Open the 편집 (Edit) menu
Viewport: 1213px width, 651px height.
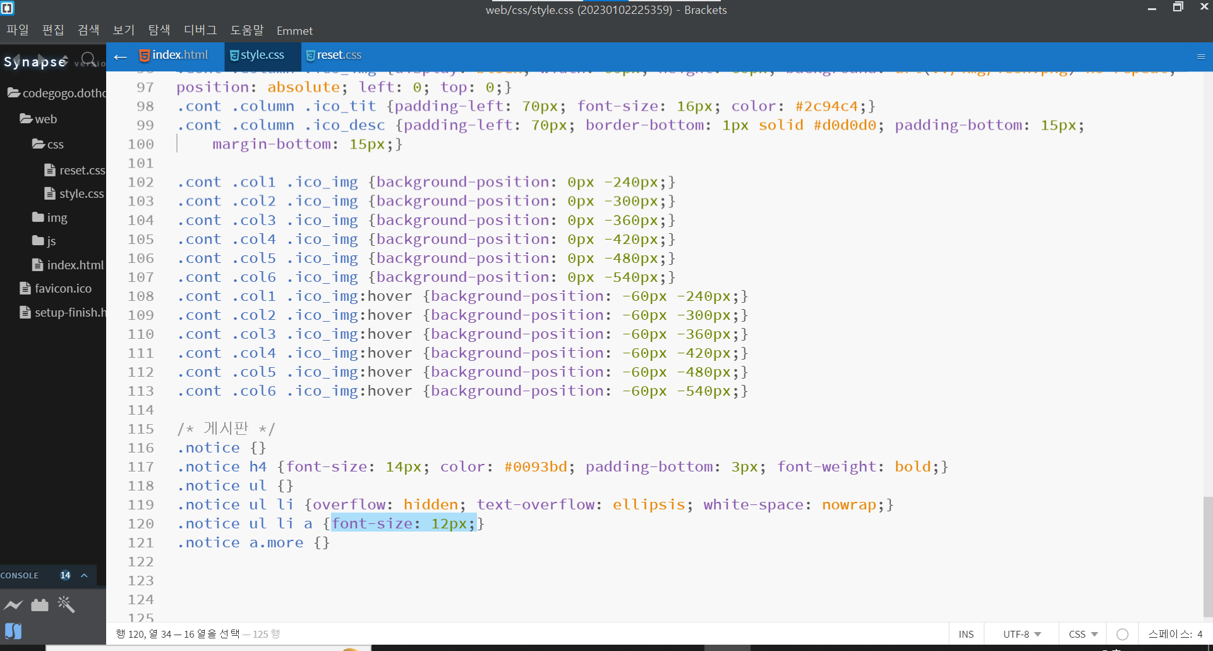(x=53, y=30)
